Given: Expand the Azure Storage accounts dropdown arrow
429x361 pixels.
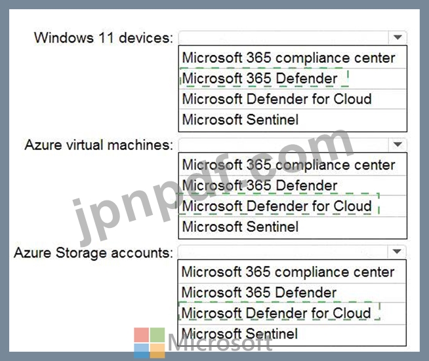Looking at the screenshot, I should [397, 252].
